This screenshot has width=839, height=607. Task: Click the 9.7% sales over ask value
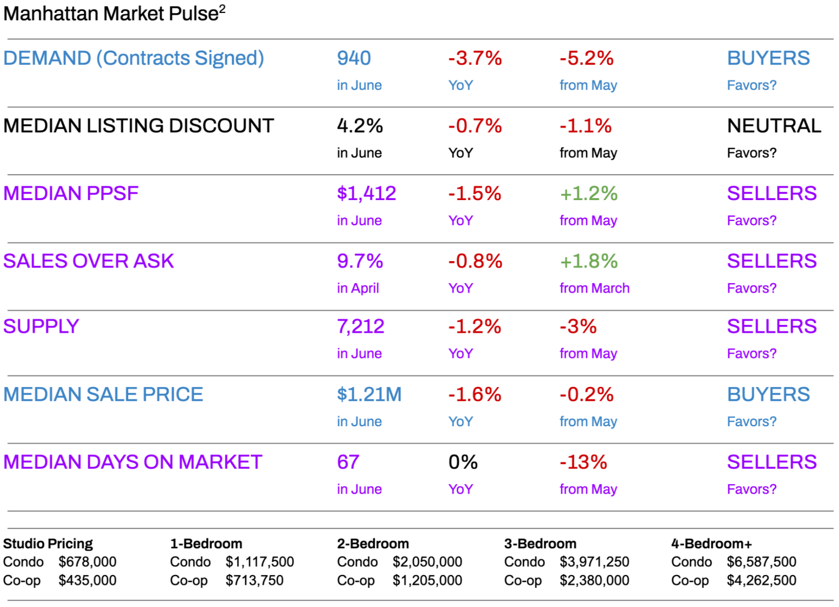[x=360, y=261]
